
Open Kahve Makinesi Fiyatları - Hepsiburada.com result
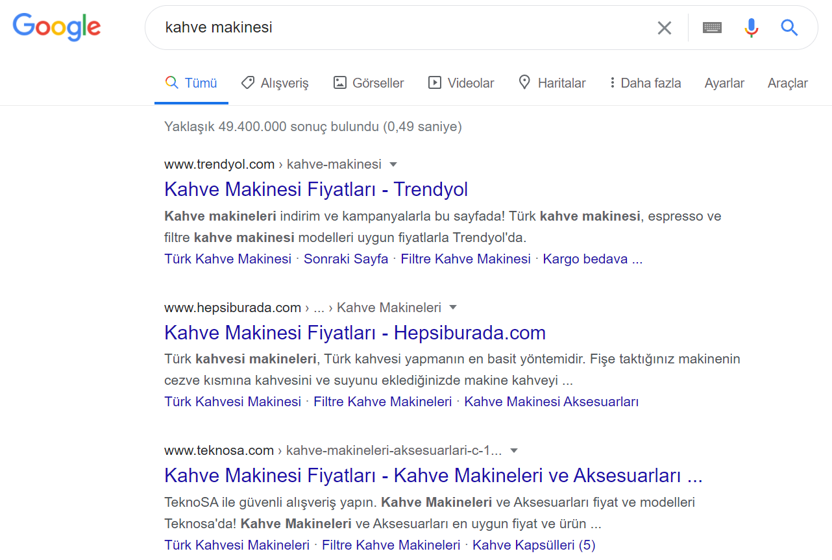pos(355,333)
